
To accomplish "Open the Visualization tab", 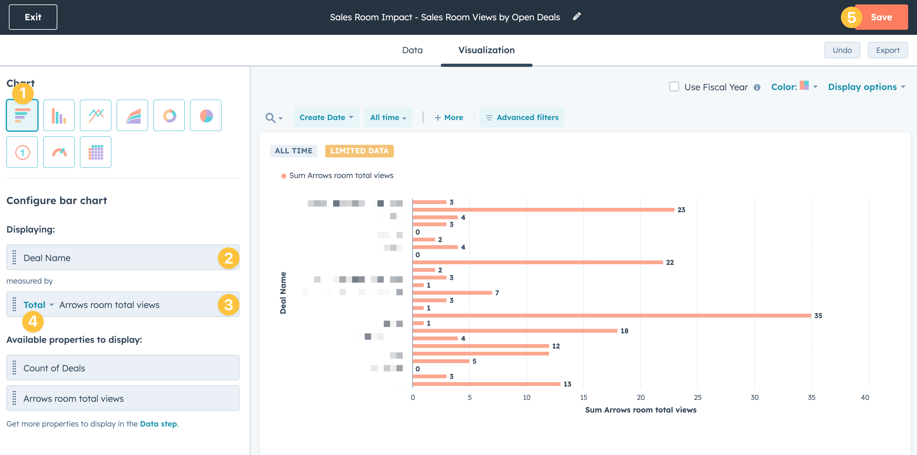I will point(486,50).
